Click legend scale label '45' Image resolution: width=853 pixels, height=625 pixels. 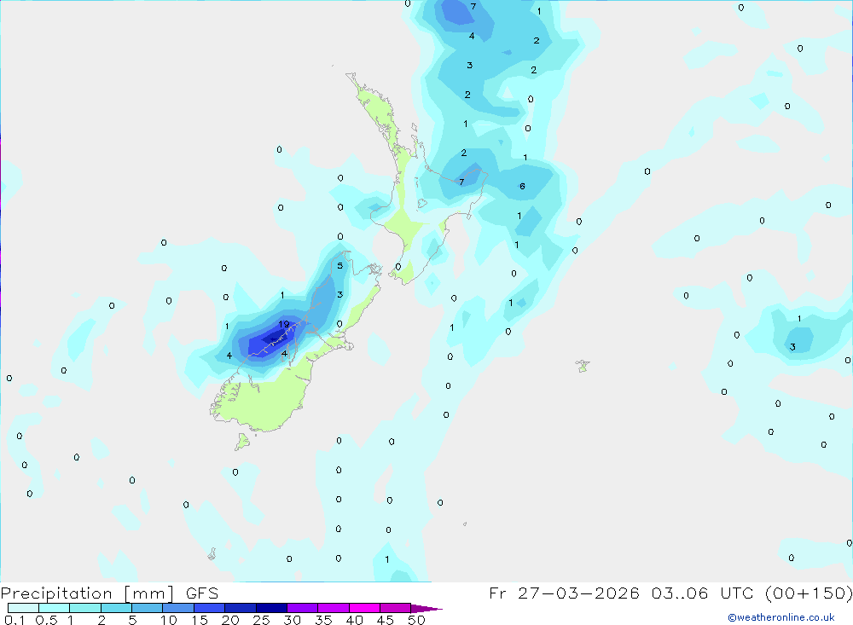[386, 620]
